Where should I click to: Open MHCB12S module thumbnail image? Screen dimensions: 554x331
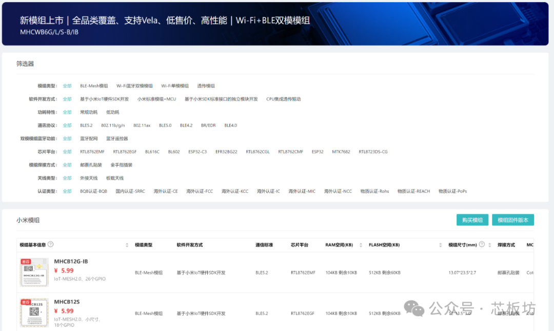click(34, 313)
